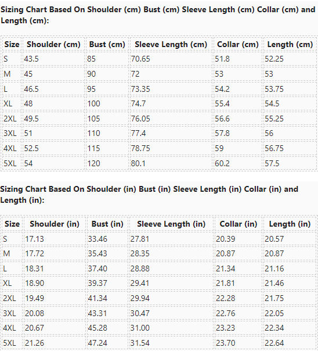This screenshot has width=318, height=351.
Task: Select the bust value 120
Action: coord(93,163)
